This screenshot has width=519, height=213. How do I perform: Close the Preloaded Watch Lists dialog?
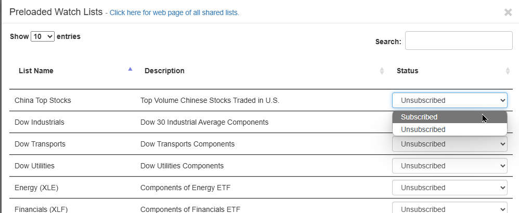pyautogui.click(x=508, y=12)
